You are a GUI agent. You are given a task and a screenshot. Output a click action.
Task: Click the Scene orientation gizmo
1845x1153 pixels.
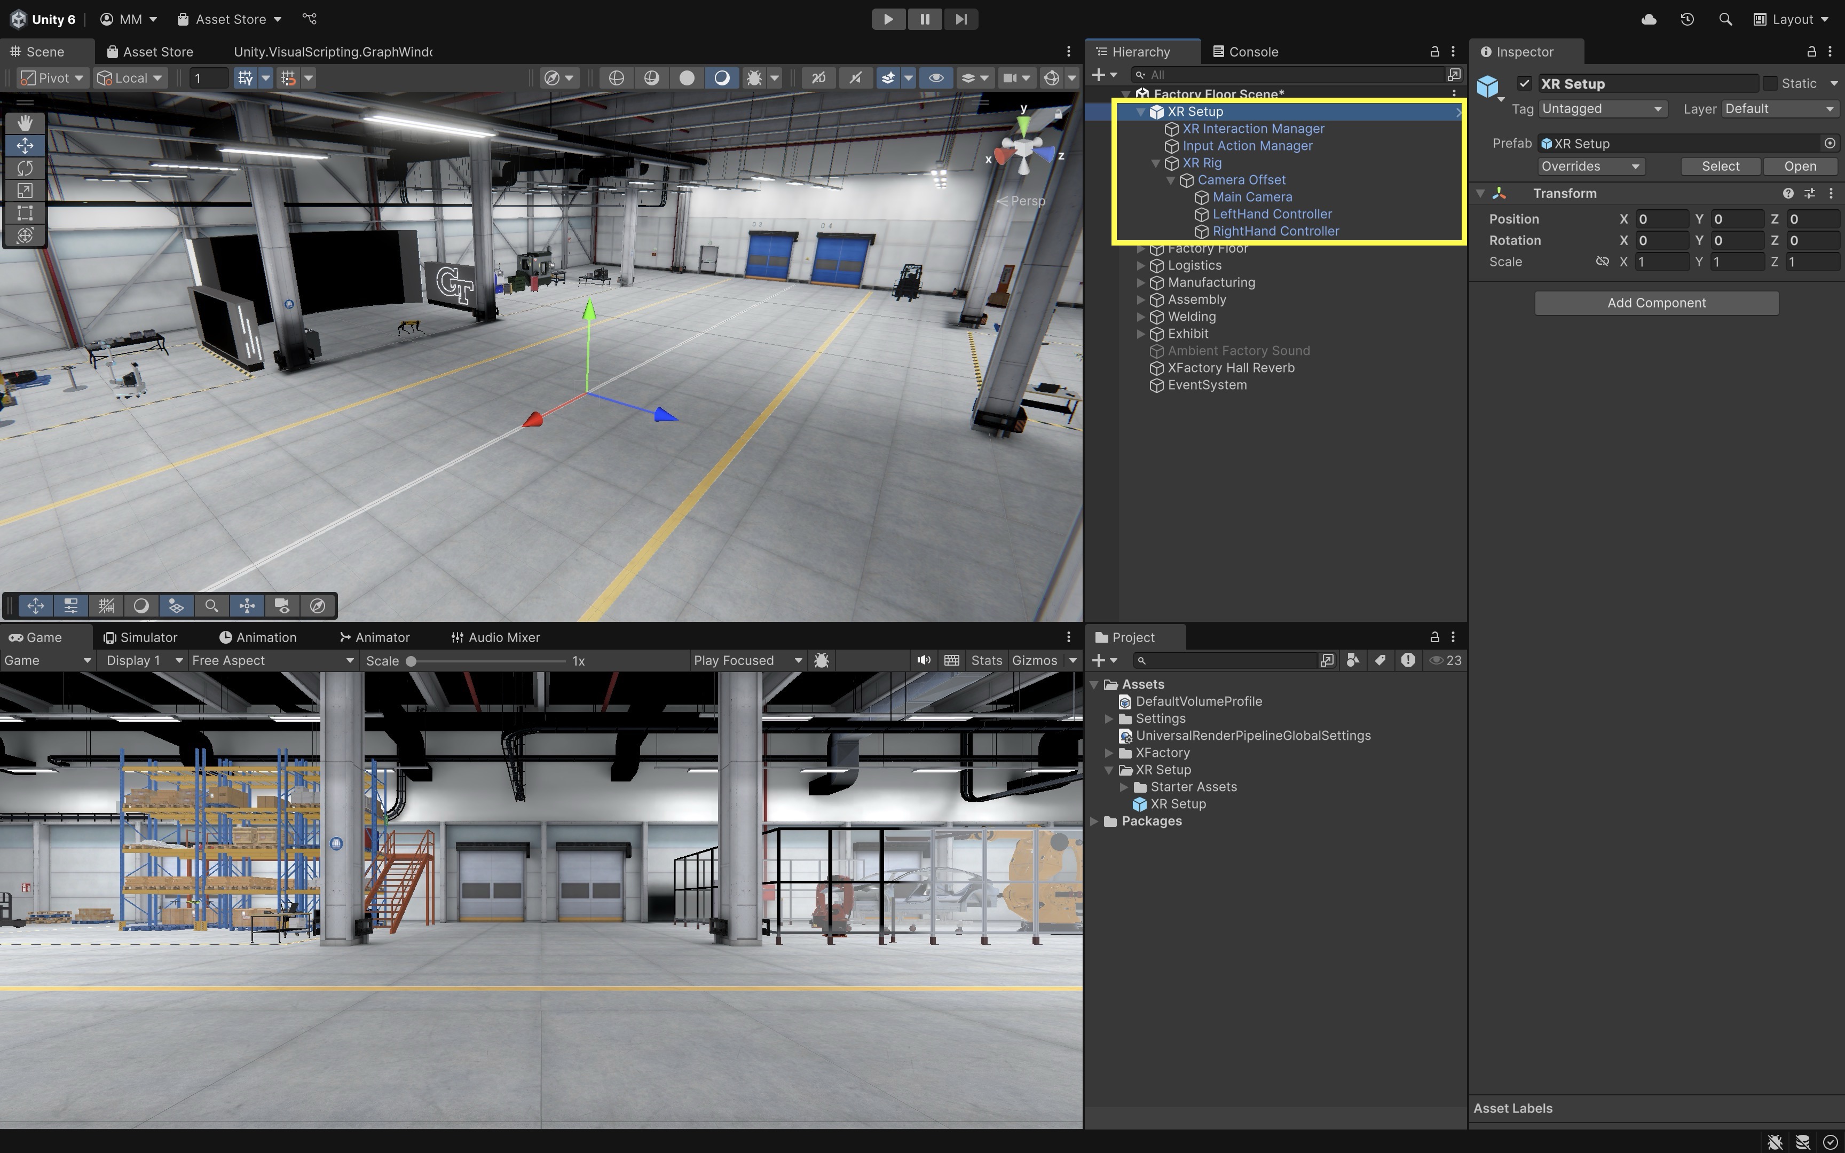pos(1024,146)
